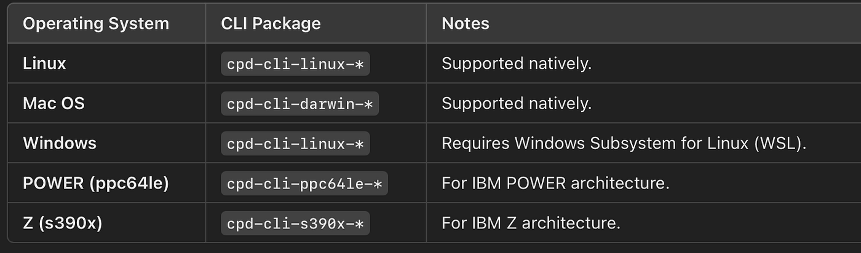Click cpd-cli-linux-* in the Linux row
This screenshot has height=253, width=861.
296,63
